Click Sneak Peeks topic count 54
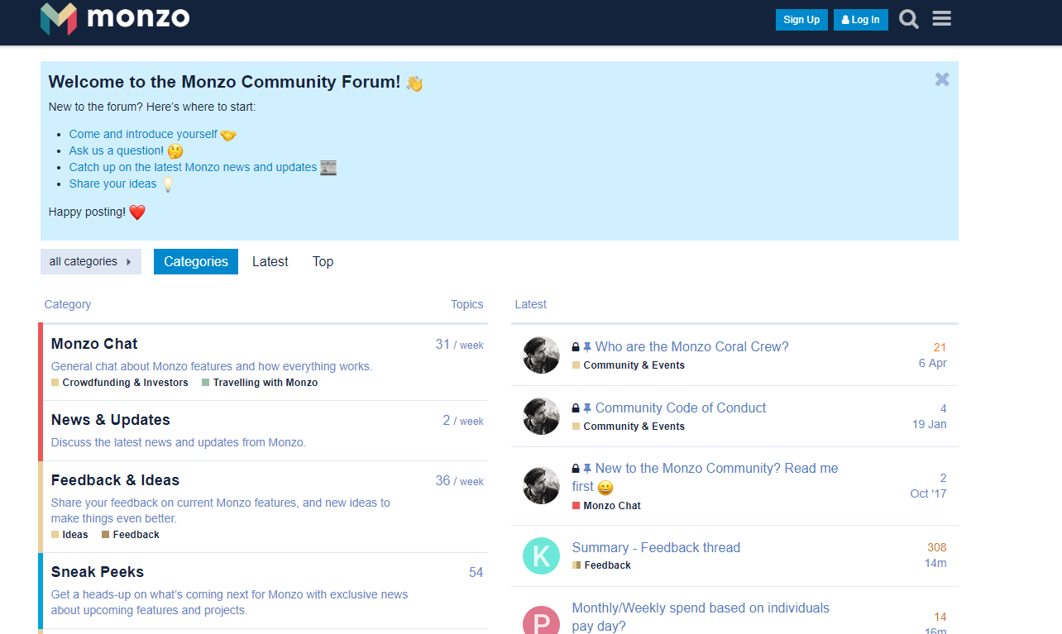The height and width of the screenshot is (634, 1062). (x=476, y=572)
